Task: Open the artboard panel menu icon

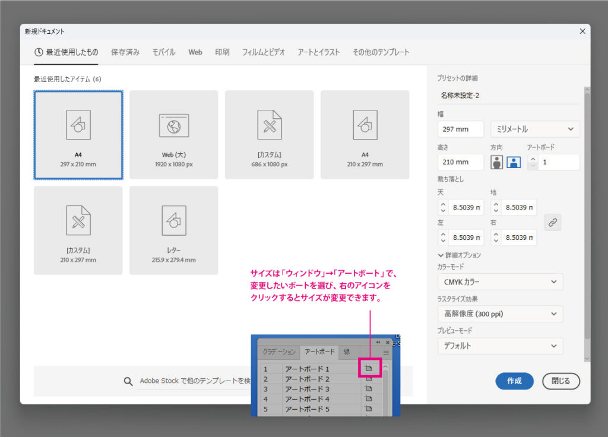Action: [386, 352]
